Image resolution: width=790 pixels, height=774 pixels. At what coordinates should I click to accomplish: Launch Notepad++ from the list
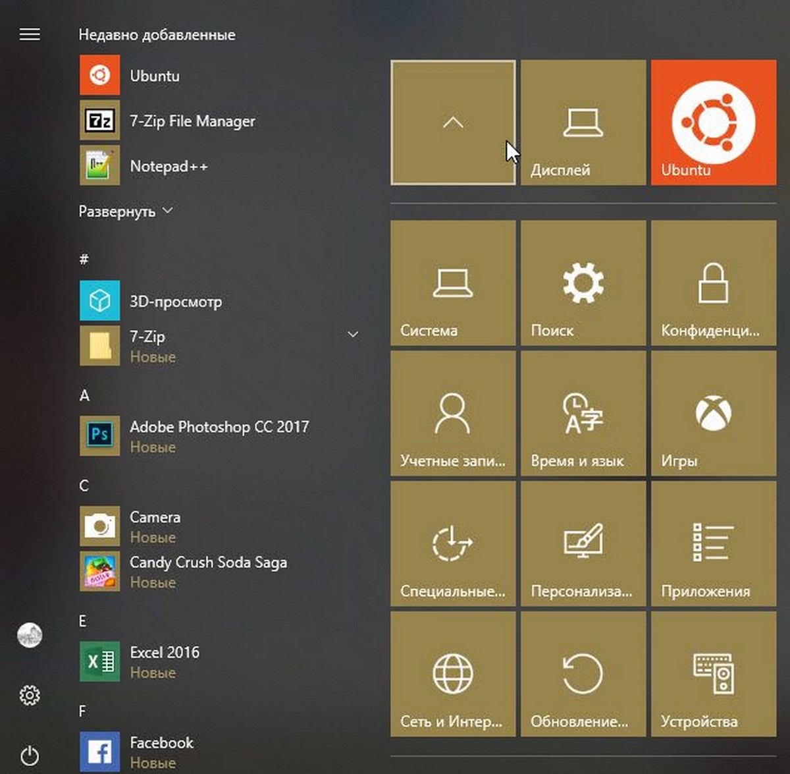tap(220, 166)
